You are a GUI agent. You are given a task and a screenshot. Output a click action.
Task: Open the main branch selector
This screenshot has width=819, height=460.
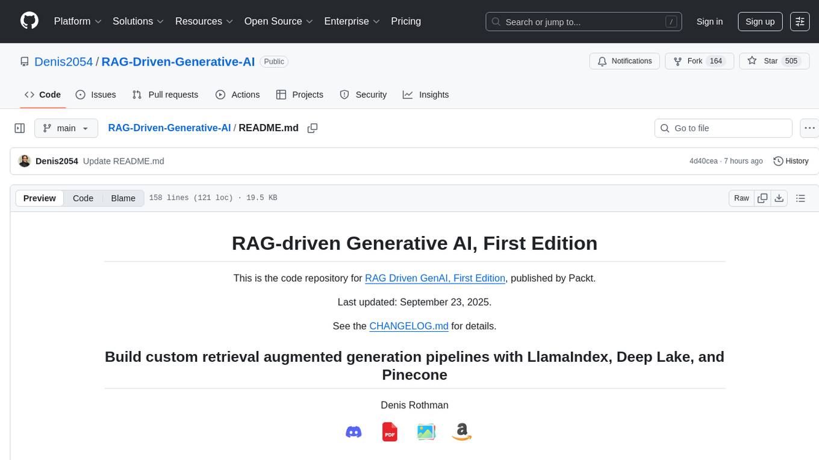(66, 128)
